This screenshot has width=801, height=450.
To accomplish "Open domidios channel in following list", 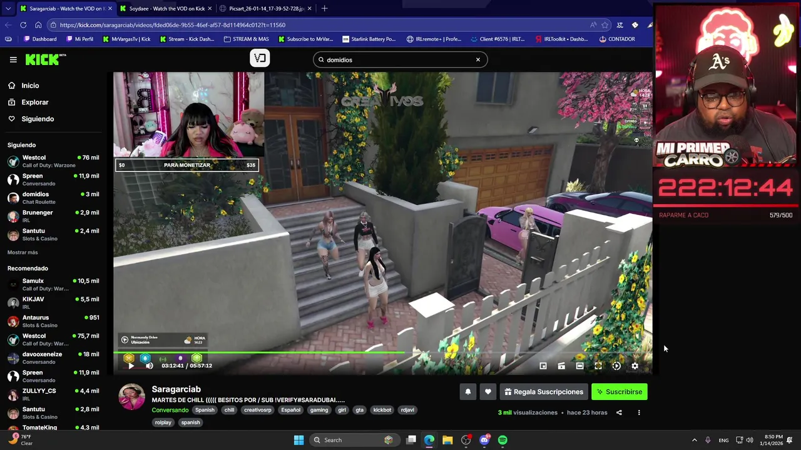I will point(53,197).
